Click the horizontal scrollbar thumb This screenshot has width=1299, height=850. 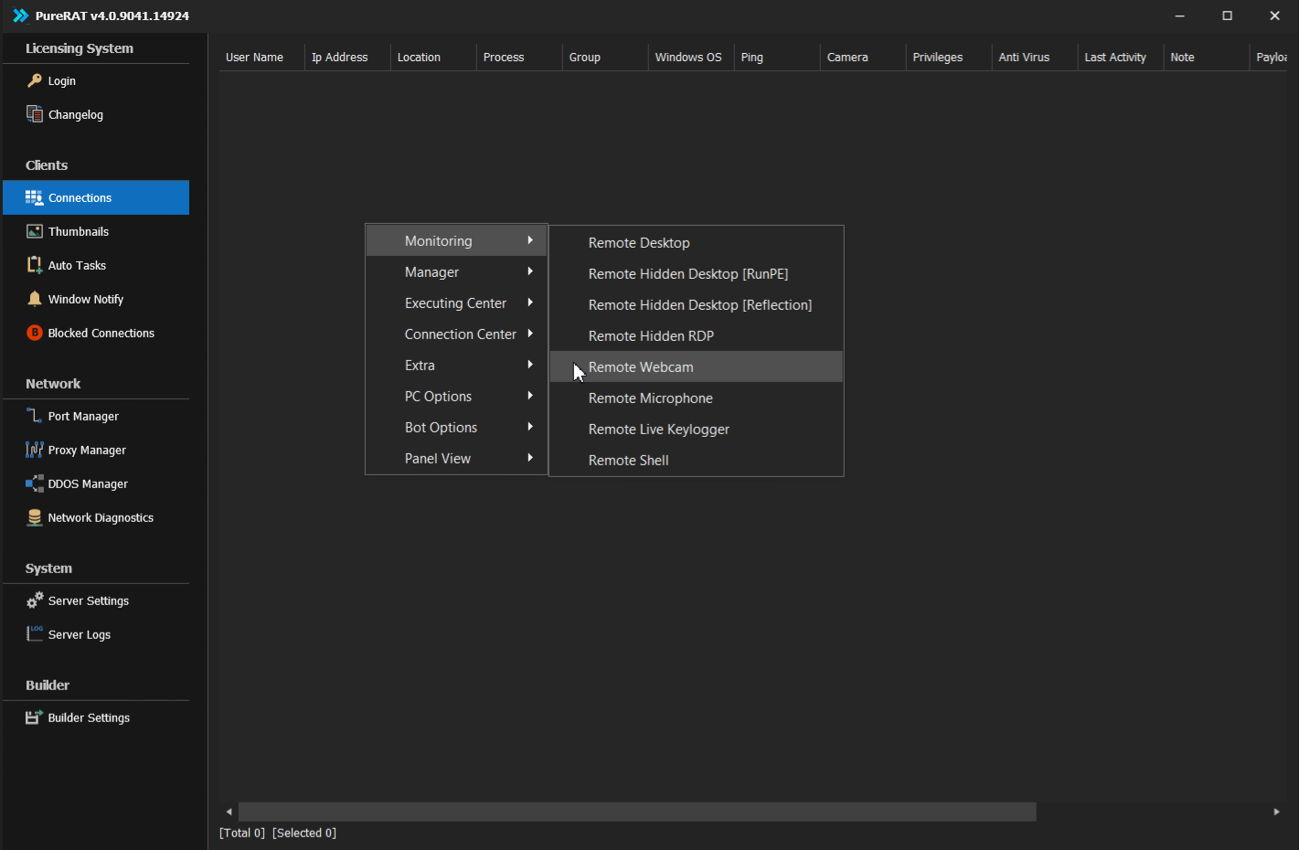click(637, 812)
